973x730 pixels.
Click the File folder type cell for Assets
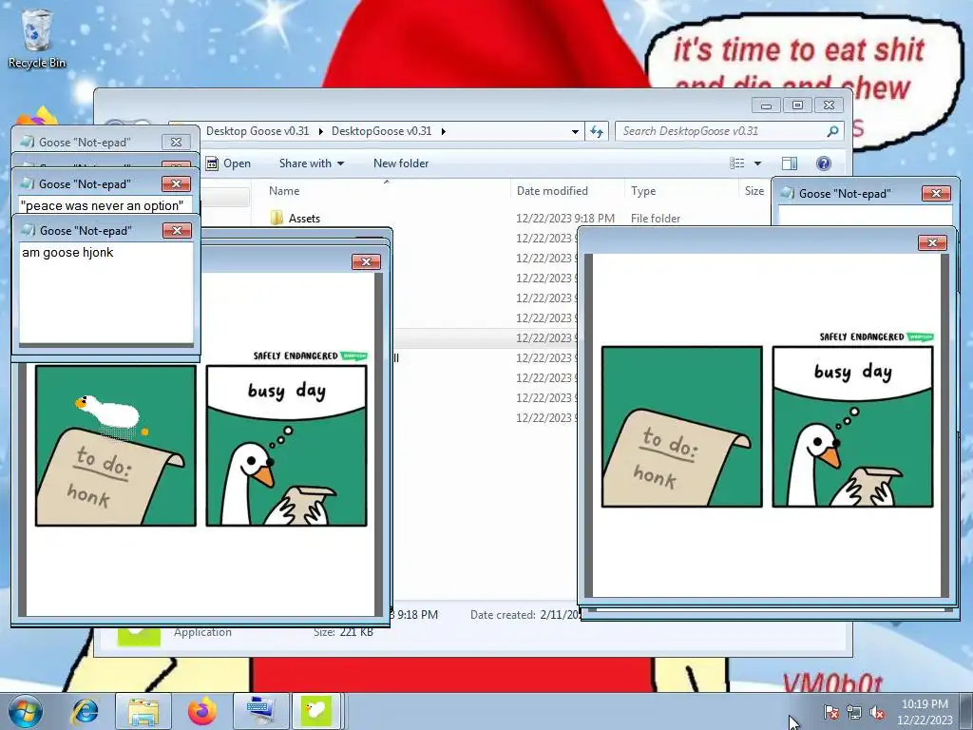click(656, 219)
